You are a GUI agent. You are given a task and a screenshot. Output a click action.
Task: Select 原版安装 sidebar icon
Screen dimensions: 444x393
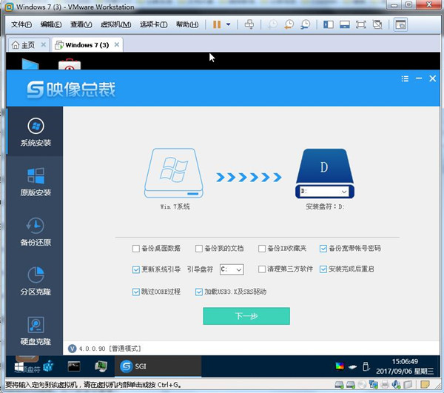(x=36, y=181)
